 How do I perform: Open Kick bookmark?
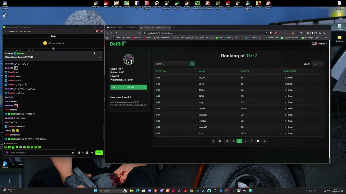[219, 38]
